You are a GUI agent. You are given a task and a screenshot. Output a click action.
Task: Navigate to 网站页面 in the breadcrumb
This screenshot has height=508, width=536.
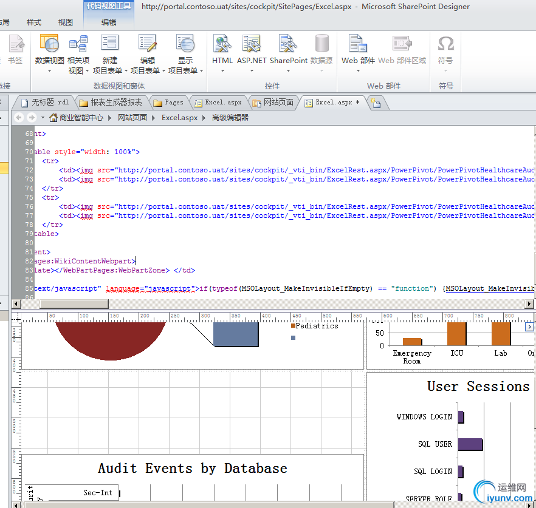tap(132, 118)
